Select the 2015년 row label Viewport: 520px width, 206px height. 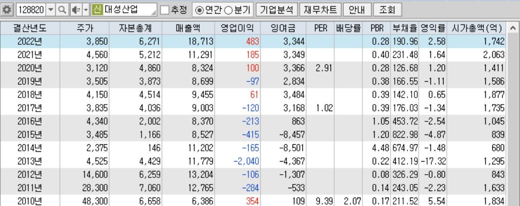(x=30, y=135)
